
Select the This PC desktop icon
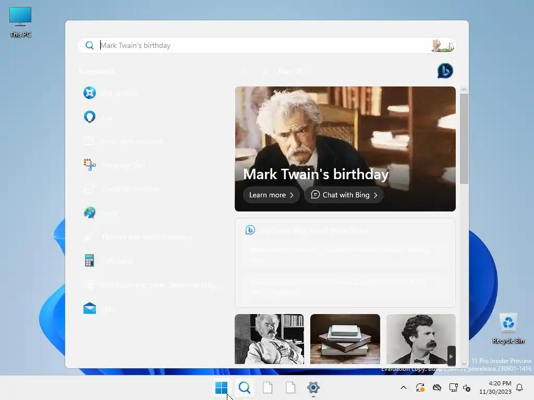20,22
